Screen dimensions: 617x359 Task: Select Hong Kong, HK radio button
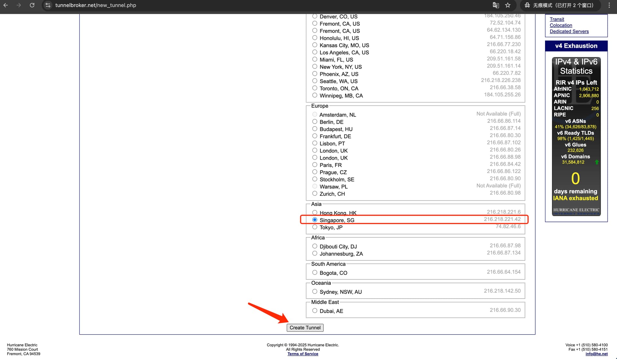pyautogui.click(x=315, y=213)
